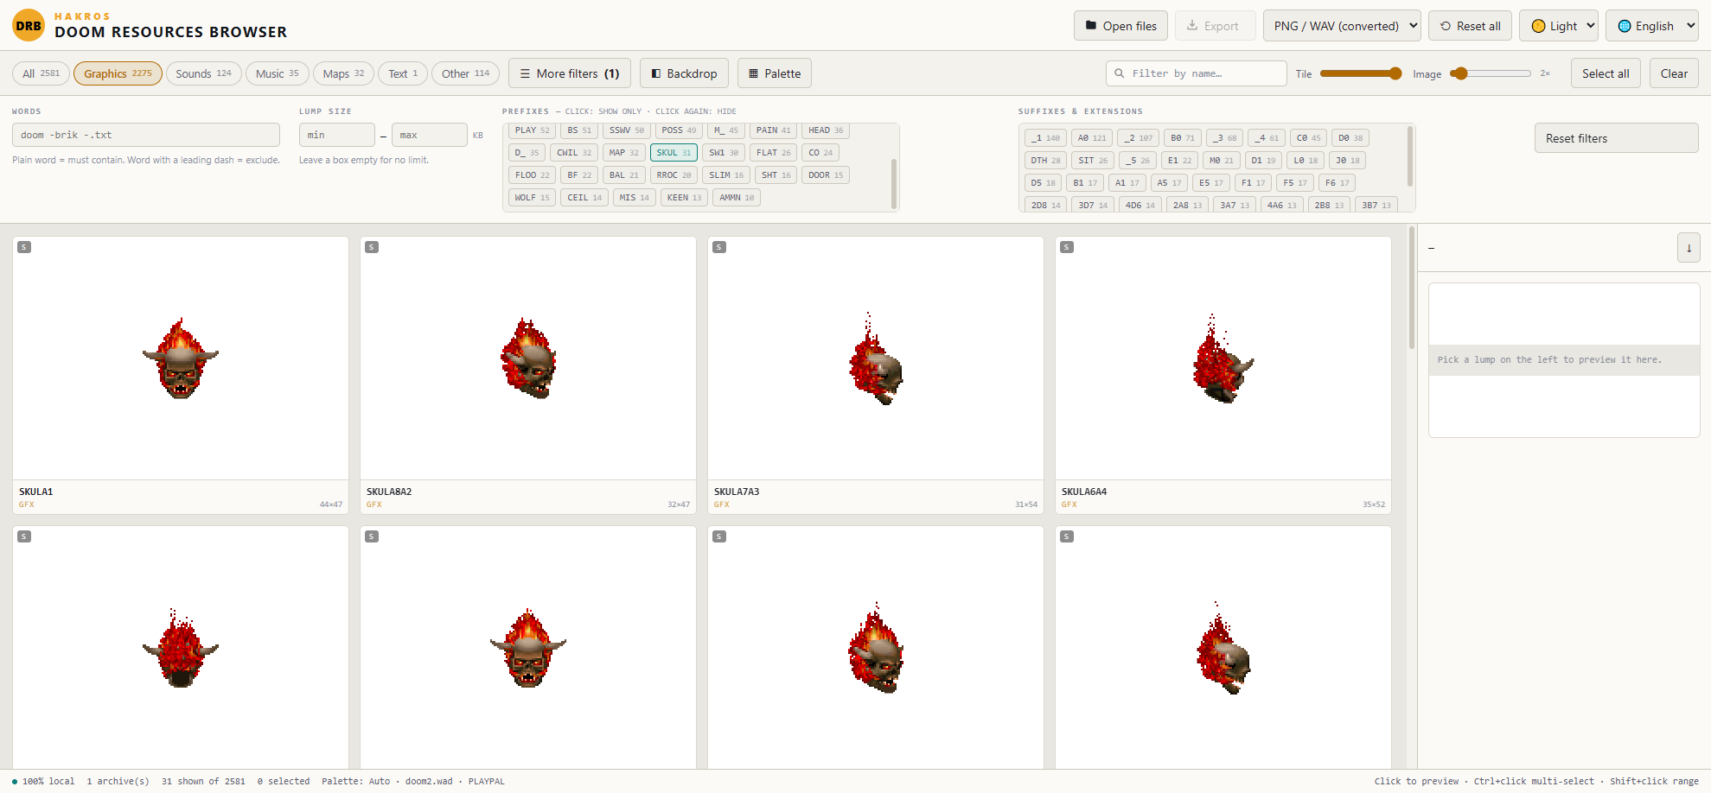Open the Palette button
This screenshot has width=1711, height=793.
(x=775, y=73)
